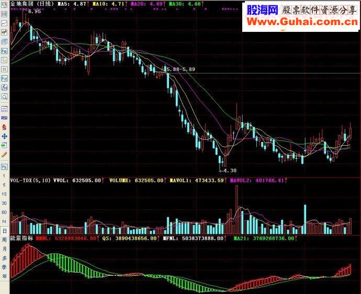The height and width of the screenshot is (294, 361).
Task: Select the 1-minute period
Action: (x=4, y=176)
